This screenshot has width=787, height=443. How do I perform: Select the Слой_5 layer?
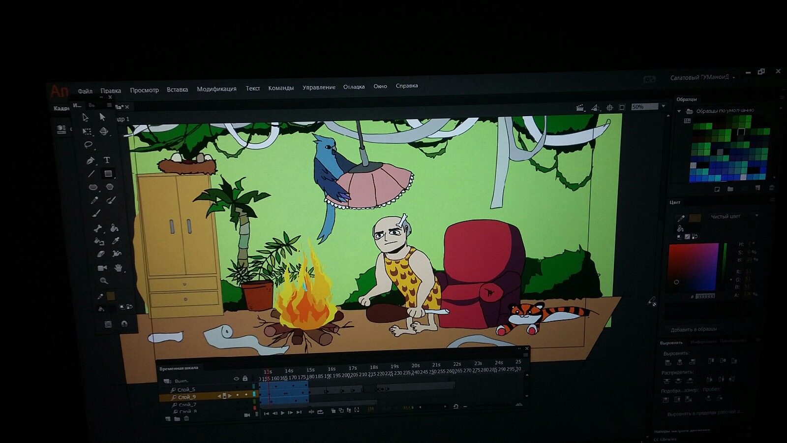186,389
